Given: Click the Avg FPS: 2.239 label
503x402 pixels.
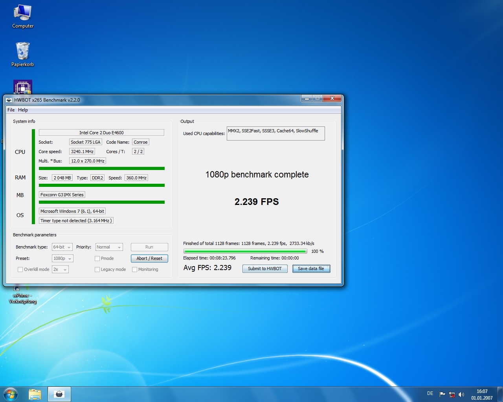Looking at the screenshot, I should [x=207, y=268].
